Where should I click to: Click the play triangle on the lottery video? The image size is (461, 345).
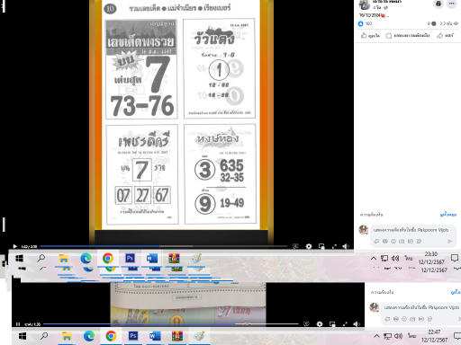15,246
